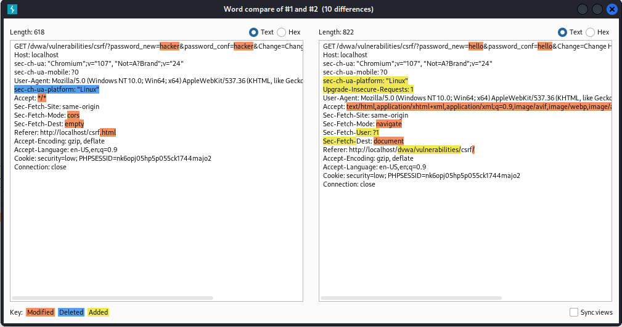622x327 pixels.
Task: Click the right pane horizontal scrollbar
Action: (x=411, y=297)
